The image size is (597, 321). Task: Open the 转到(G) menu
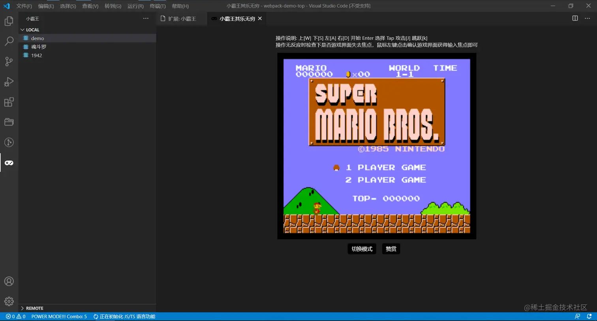tap(113, 6)
